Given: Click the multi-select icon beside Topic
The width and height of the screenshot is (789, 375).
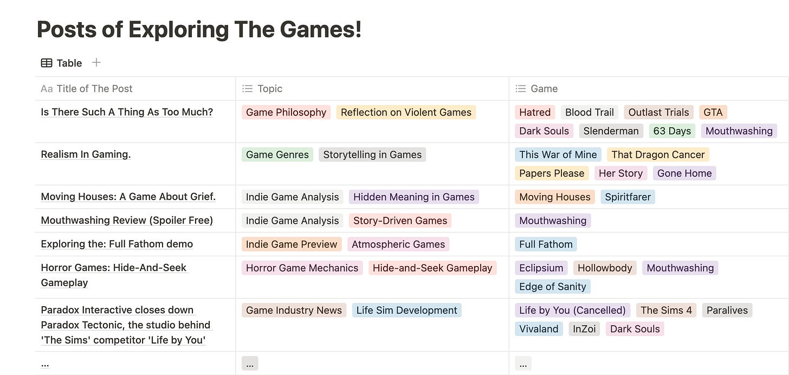Looking at the screenshot, I should [248, 88].
